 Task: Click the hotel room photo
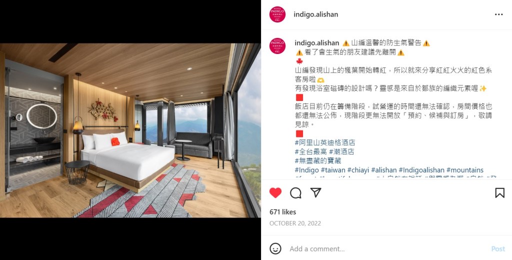tap(130, 130)
